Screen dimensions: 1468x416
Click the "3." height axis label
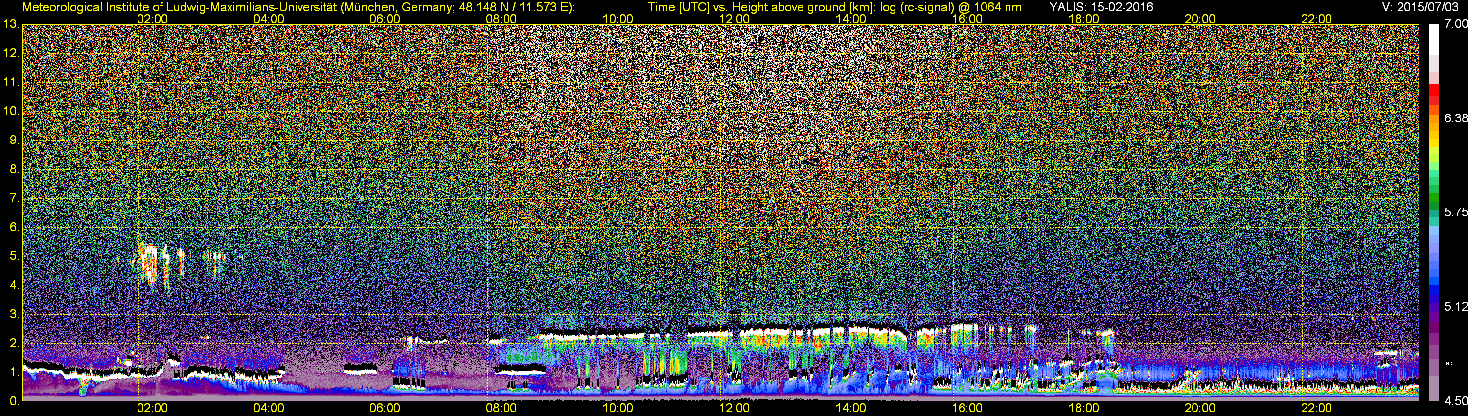(x=14, y=315)
